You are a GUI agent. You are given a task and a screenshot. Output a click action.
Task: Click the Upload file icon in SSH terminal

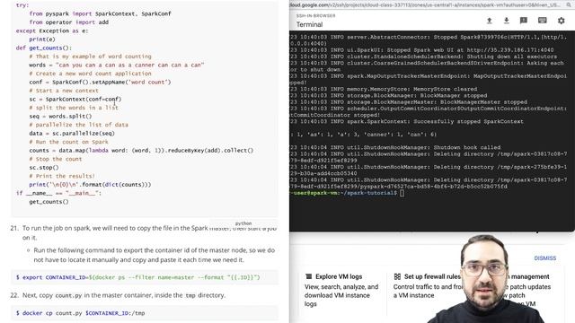[489, 21]
